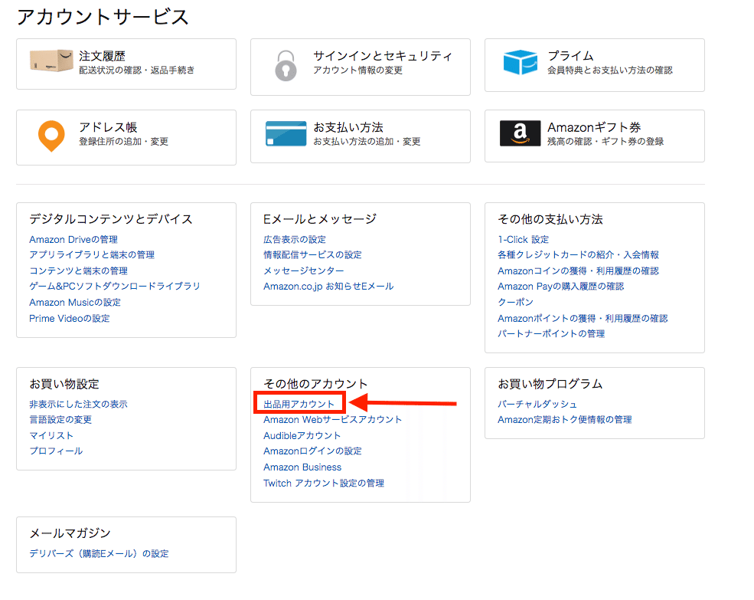Image resolution: width=754 pixels, height=600 pixels.
Task: Open the Amazonギフト券 card title
Action: click(594, 128)
